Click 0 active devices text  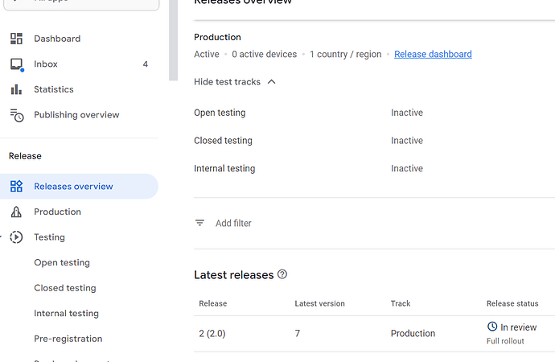pyautogui.click(x=264, y=54)
